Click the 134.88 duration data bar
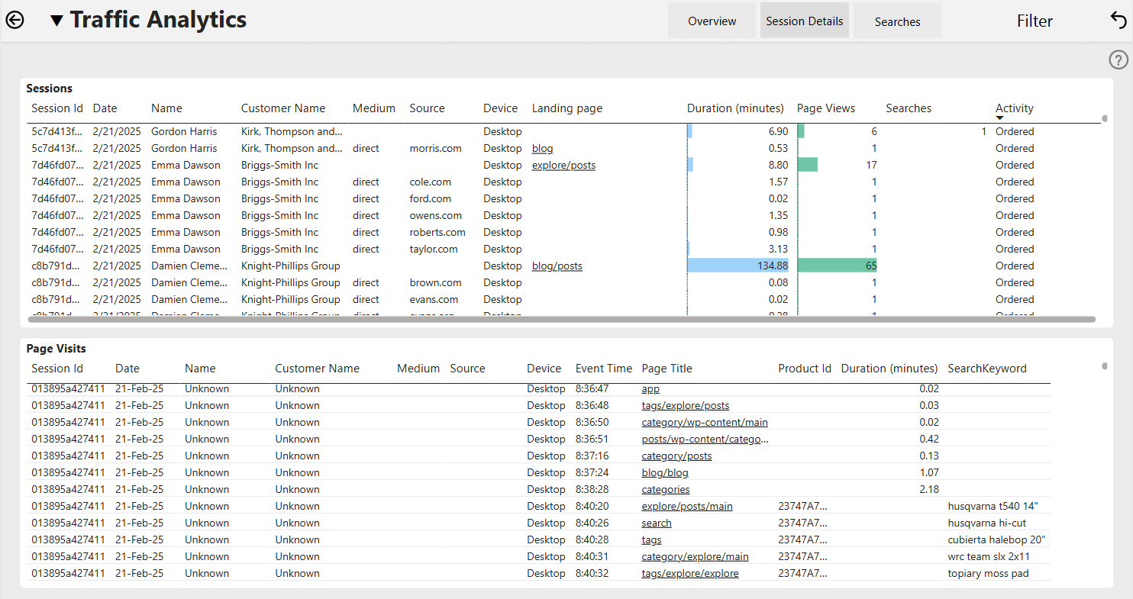The image size is (1133, 599). pyautogui.click(x=738, y=266)
